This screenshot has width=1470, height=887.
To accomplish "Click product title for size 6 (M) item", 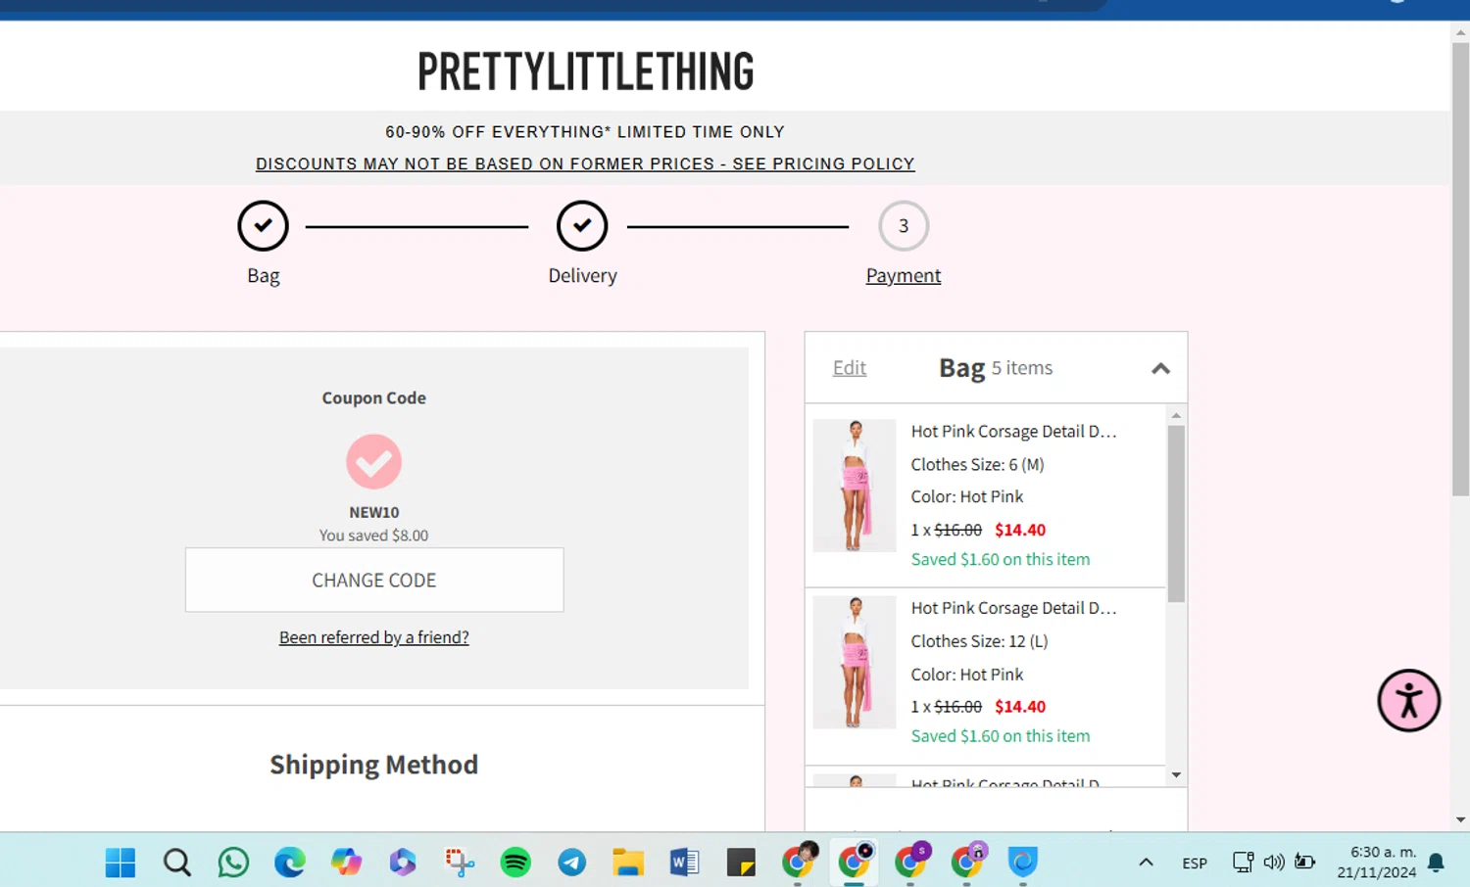I will pos(1013,431).
